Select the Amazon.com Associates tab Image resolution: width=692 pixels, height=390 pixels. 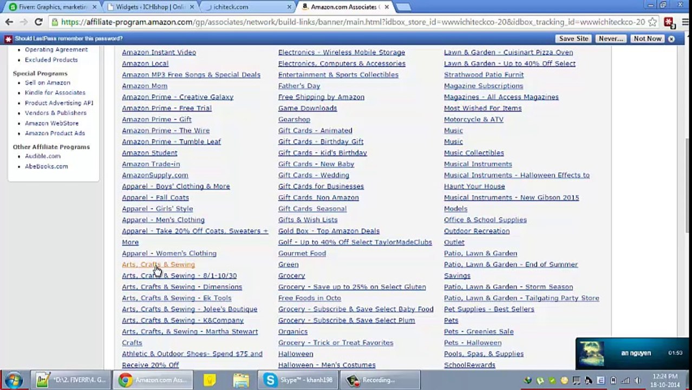tap(345, 7)
